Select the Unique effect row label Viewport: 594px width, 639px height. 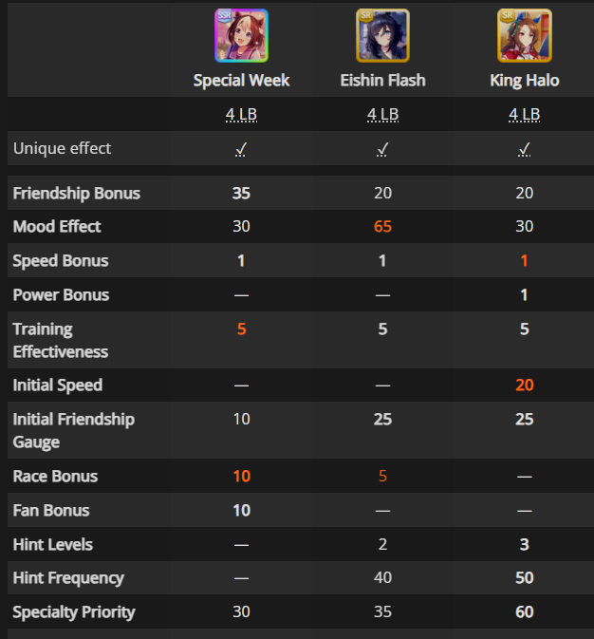click(x=62, y=148)
